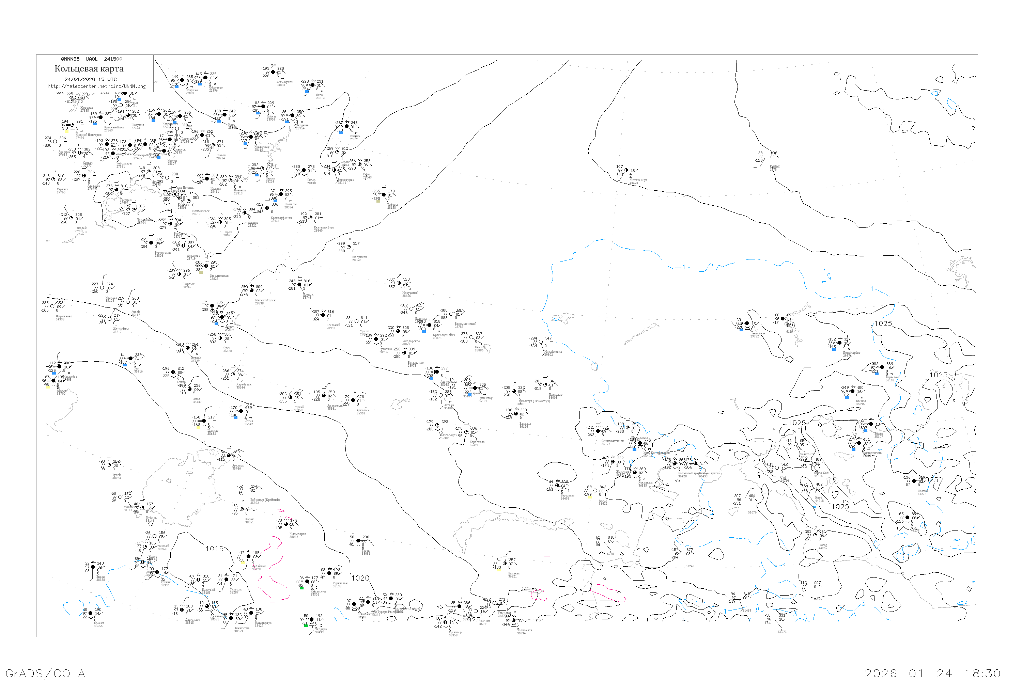Click the 2026-01-24-18:30 timestamp at bottom right
The image size is (1022, 681).
click(x=932, y=673)
